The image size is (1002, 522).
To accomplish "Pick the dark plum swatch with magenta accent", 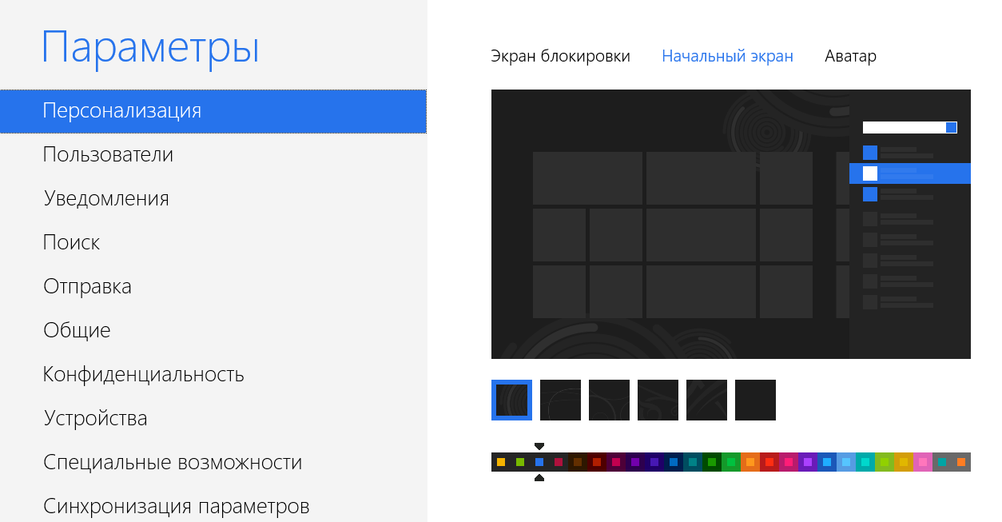I will (x=616, y=462).
